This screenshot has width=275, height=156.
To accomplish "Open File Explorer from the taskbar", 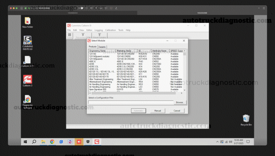I will point(43,142).
